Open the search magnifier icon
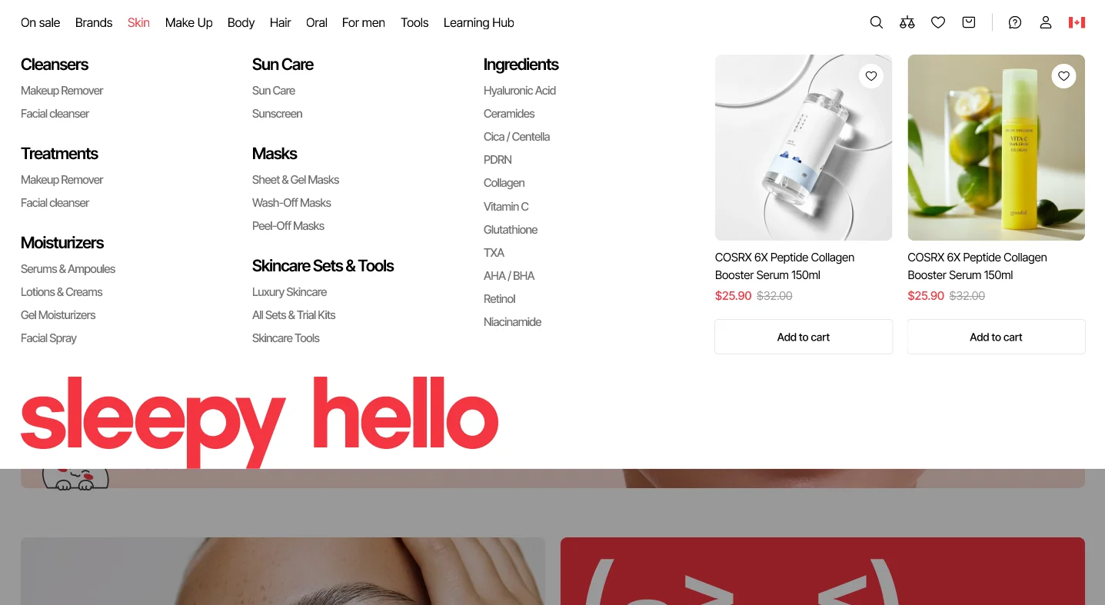Viewport: 1105px width, 605px height. [x=876, y=22]
